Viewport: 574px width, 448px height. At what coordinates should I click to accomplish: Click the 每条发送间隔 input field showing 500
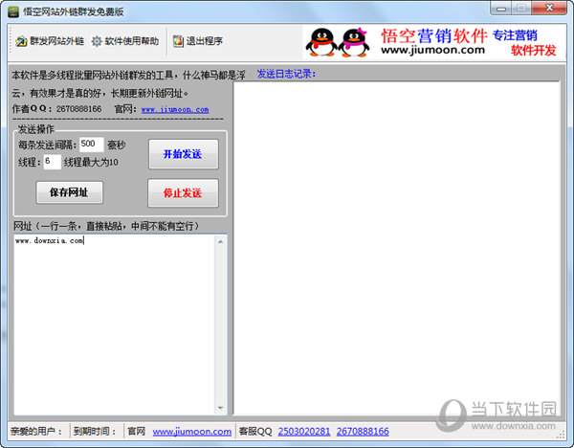tap(92, 145)
